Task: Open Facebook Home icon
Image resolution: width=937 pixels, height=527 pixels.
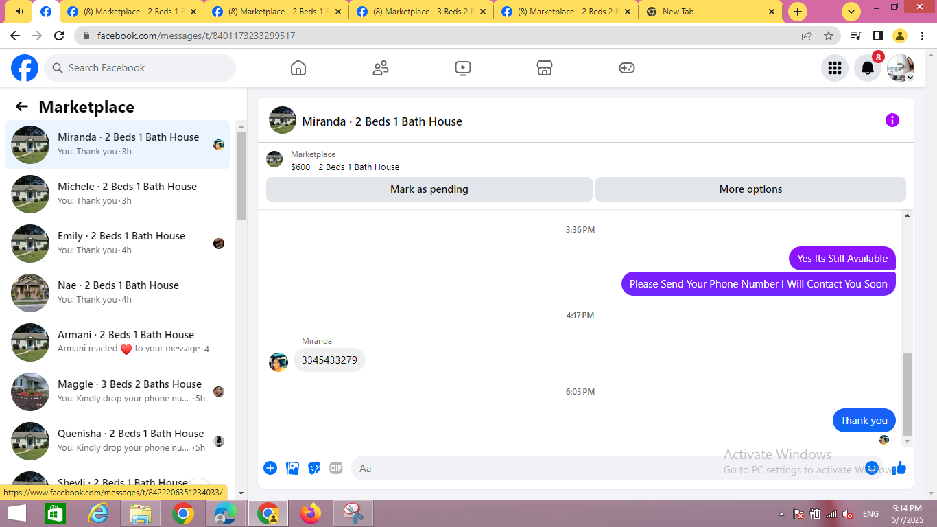Action: click(298, 68)
